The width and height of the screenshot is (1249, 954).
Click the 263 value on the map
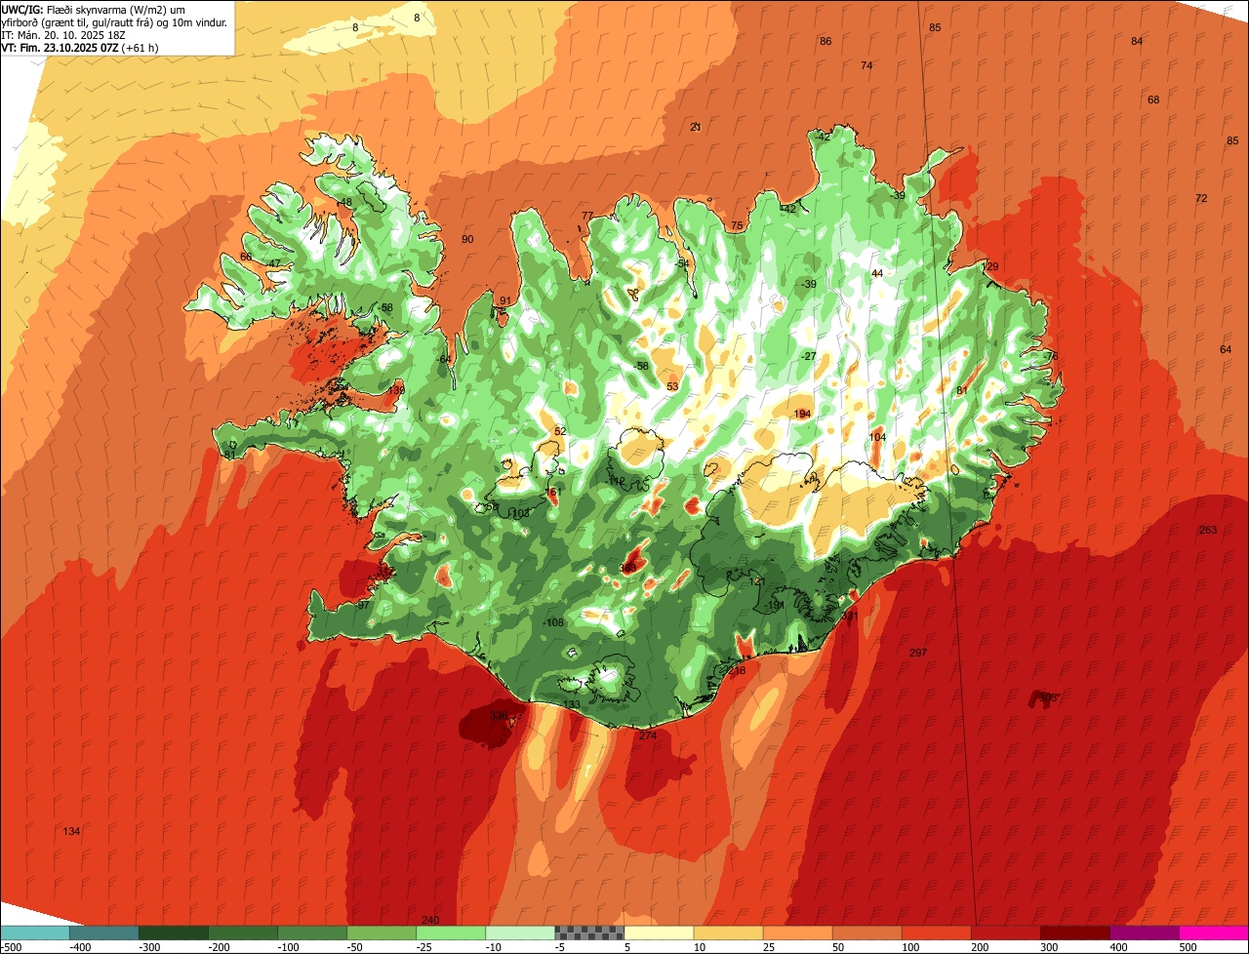[x=1208, y=530]
